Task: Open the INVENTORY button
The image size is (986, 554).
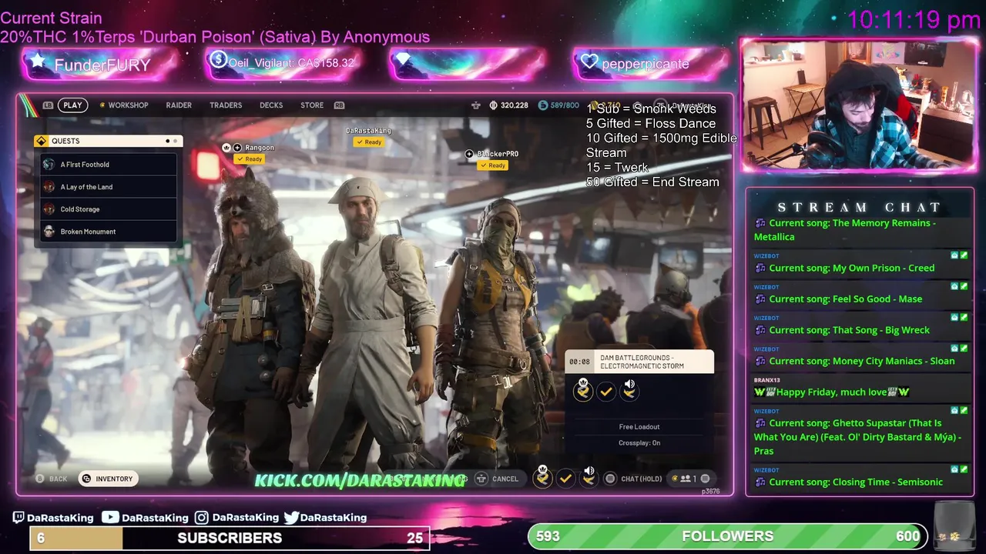Action: point(107,479)
